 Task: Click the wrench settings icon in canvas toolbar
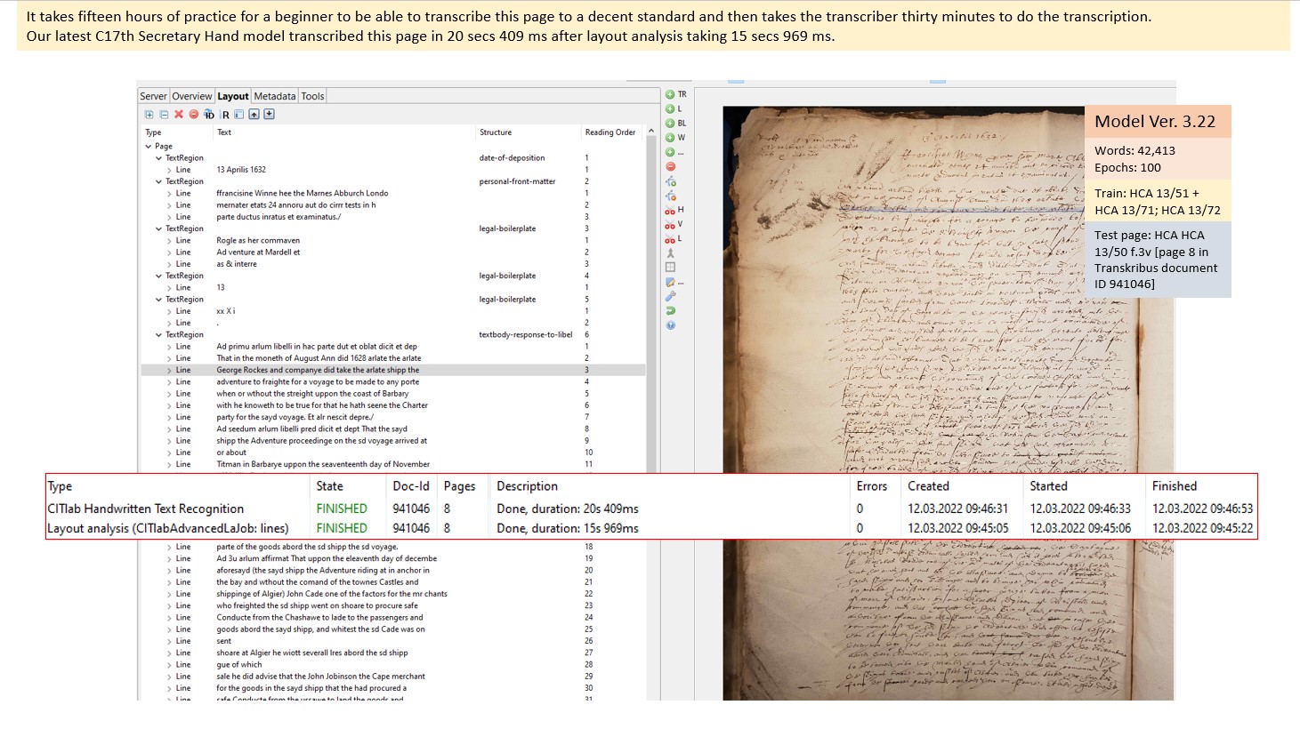pyautogui.click(x=670, y=296)
